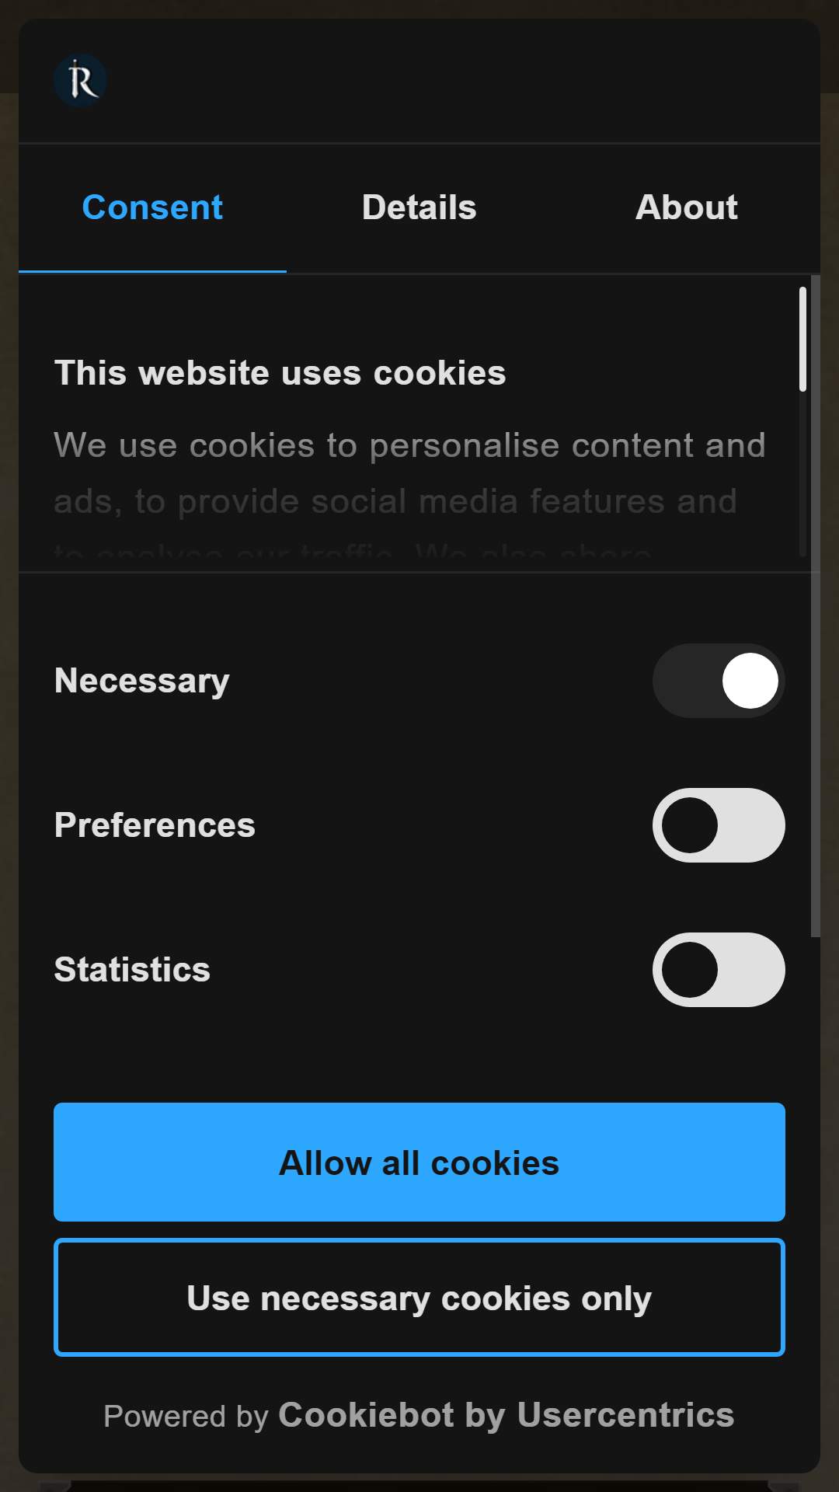Image resolution: width=839 pixels, height=1492 pixels.
Task: Open the About tab
Action: click(x=687, y=207)
